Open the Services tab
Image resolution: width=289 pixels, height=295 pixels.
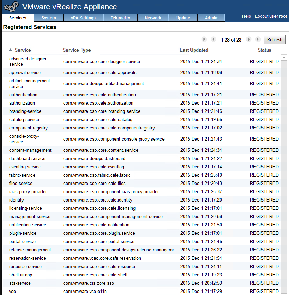point(18,18)
